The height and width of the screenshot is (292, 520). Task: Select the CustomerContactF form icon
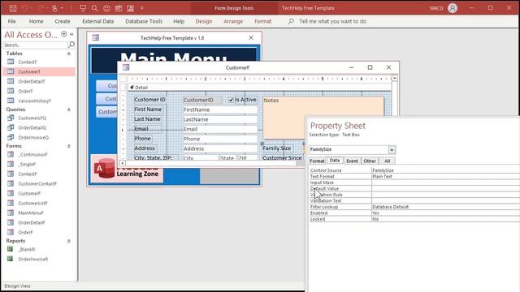pos(11,183)
